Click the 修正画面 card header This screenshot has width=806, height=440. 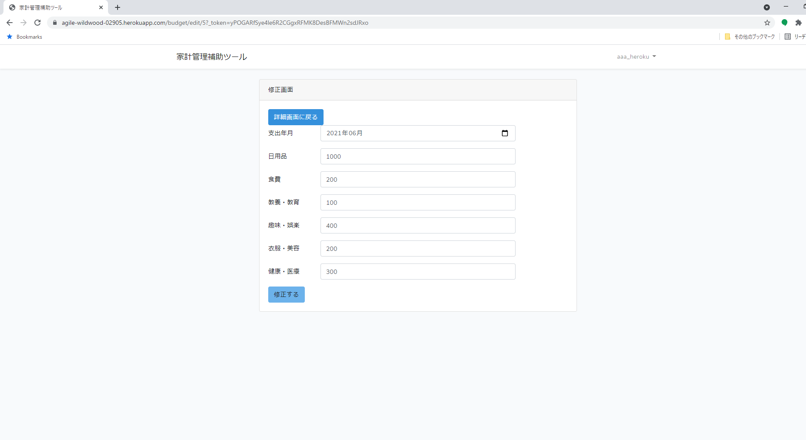(x=418, y=90)
